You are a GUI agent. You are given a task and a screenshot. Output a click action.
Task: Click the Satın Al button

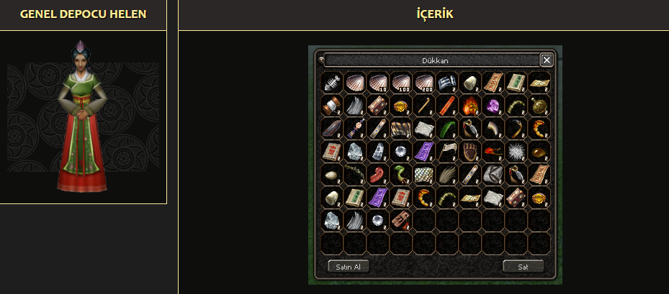coord(349,267)
